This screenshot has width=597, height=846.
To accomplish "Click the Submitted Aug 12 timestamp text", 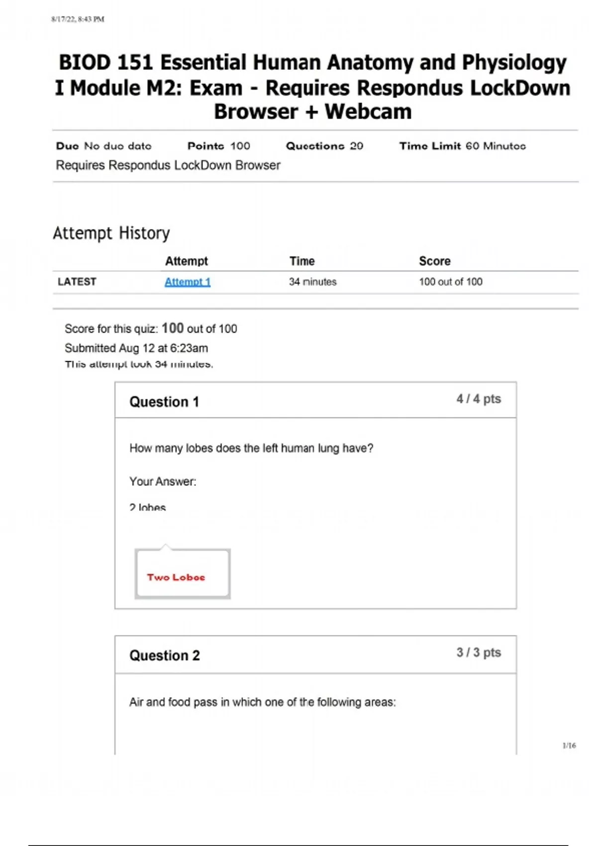I will click(136, 348).
